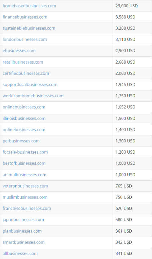This screenshot has width=152, height=259.
Task: Open supportlocalbusinesses.com link
Action: 30,84
